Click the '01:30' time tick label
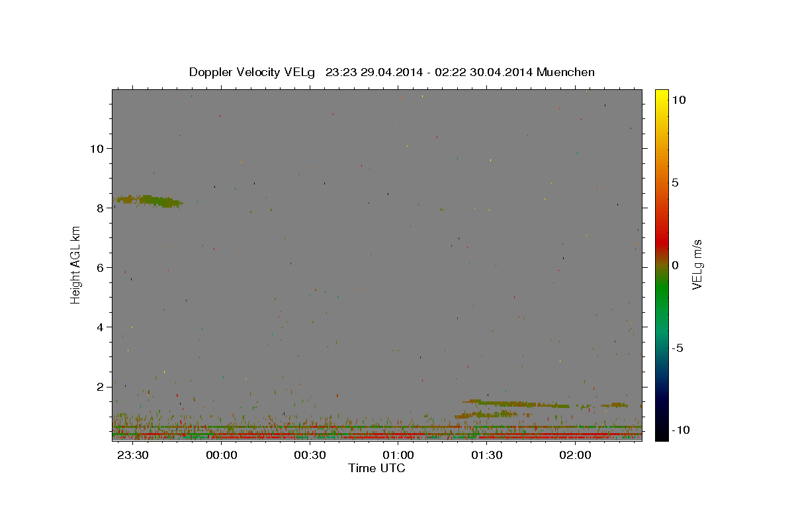Image resolution: width=794 pixels, height=529 pixels. (487, 456)
